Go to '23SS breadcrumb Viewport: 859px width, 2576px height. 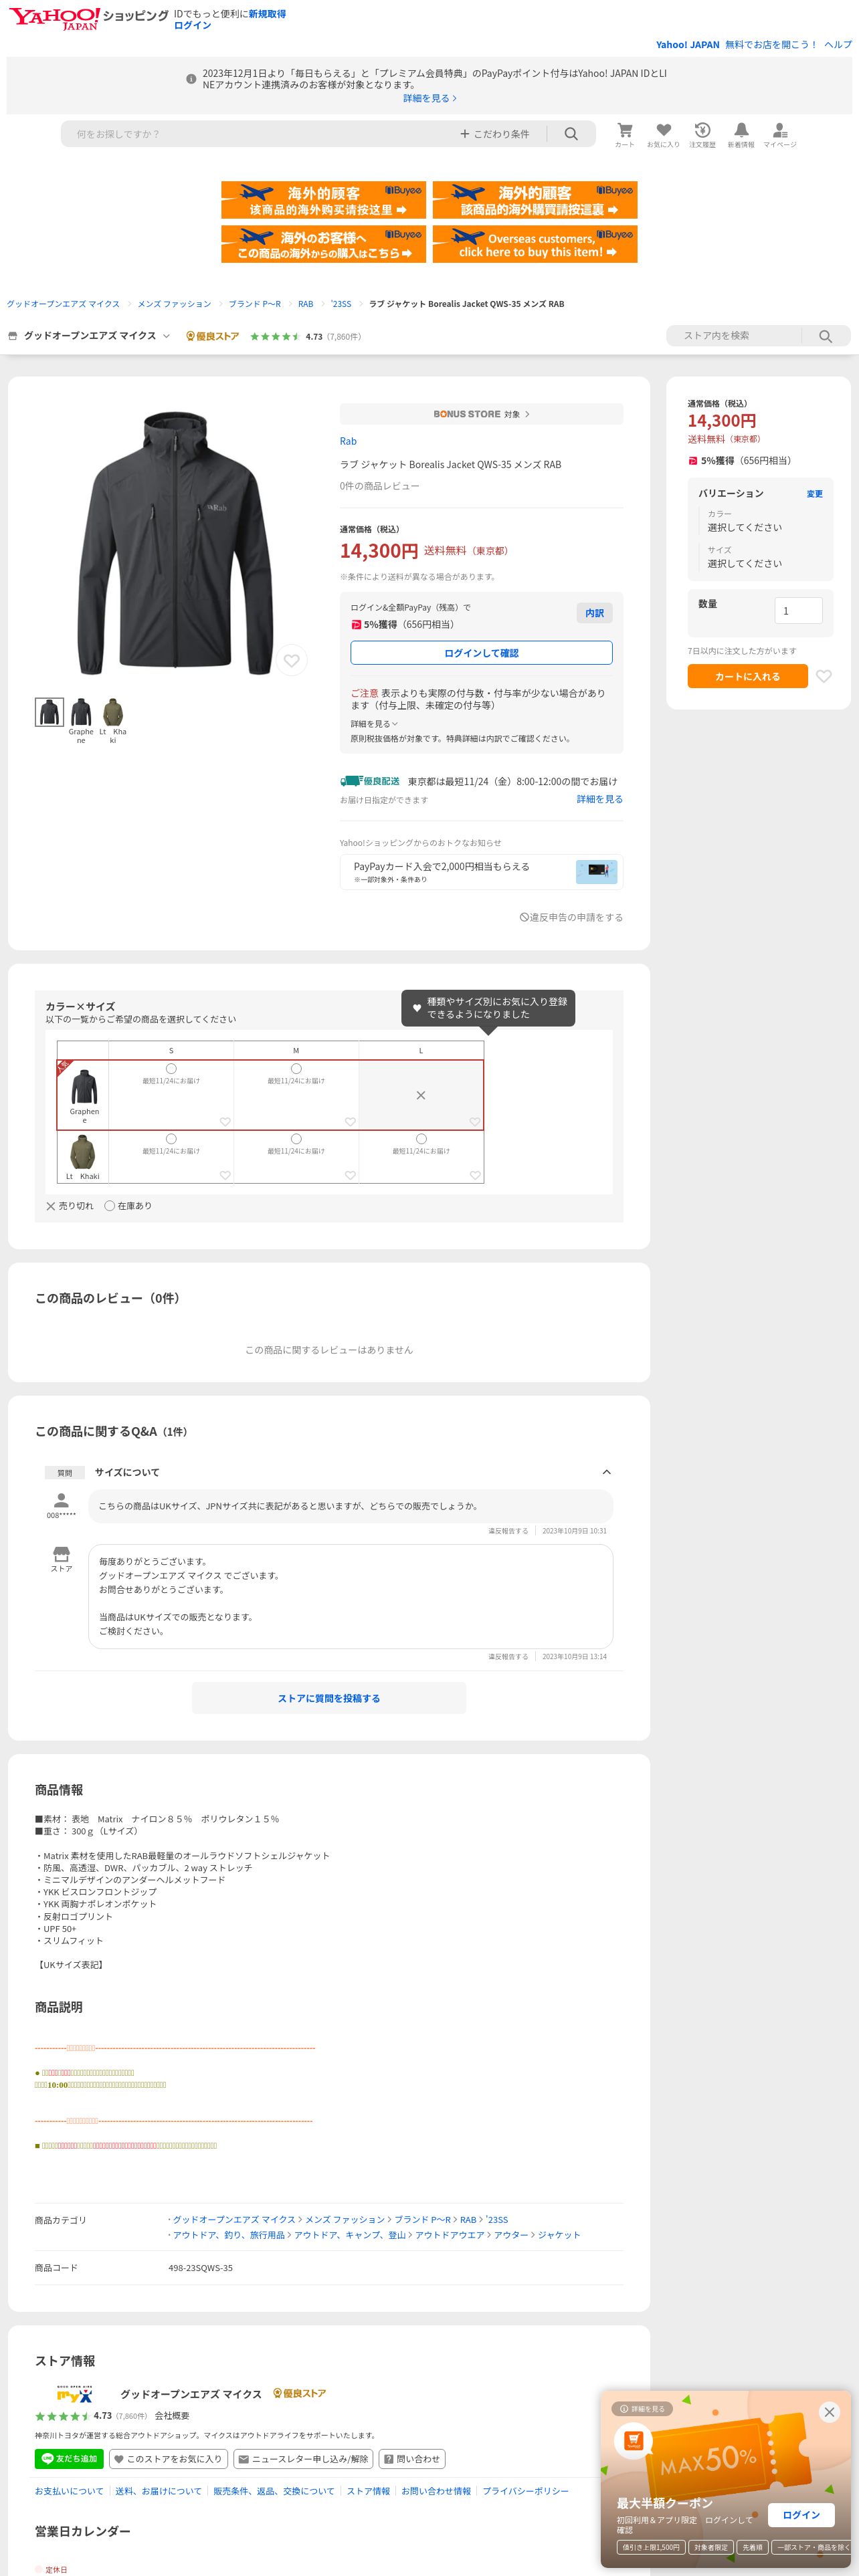(x=341, y=304)
